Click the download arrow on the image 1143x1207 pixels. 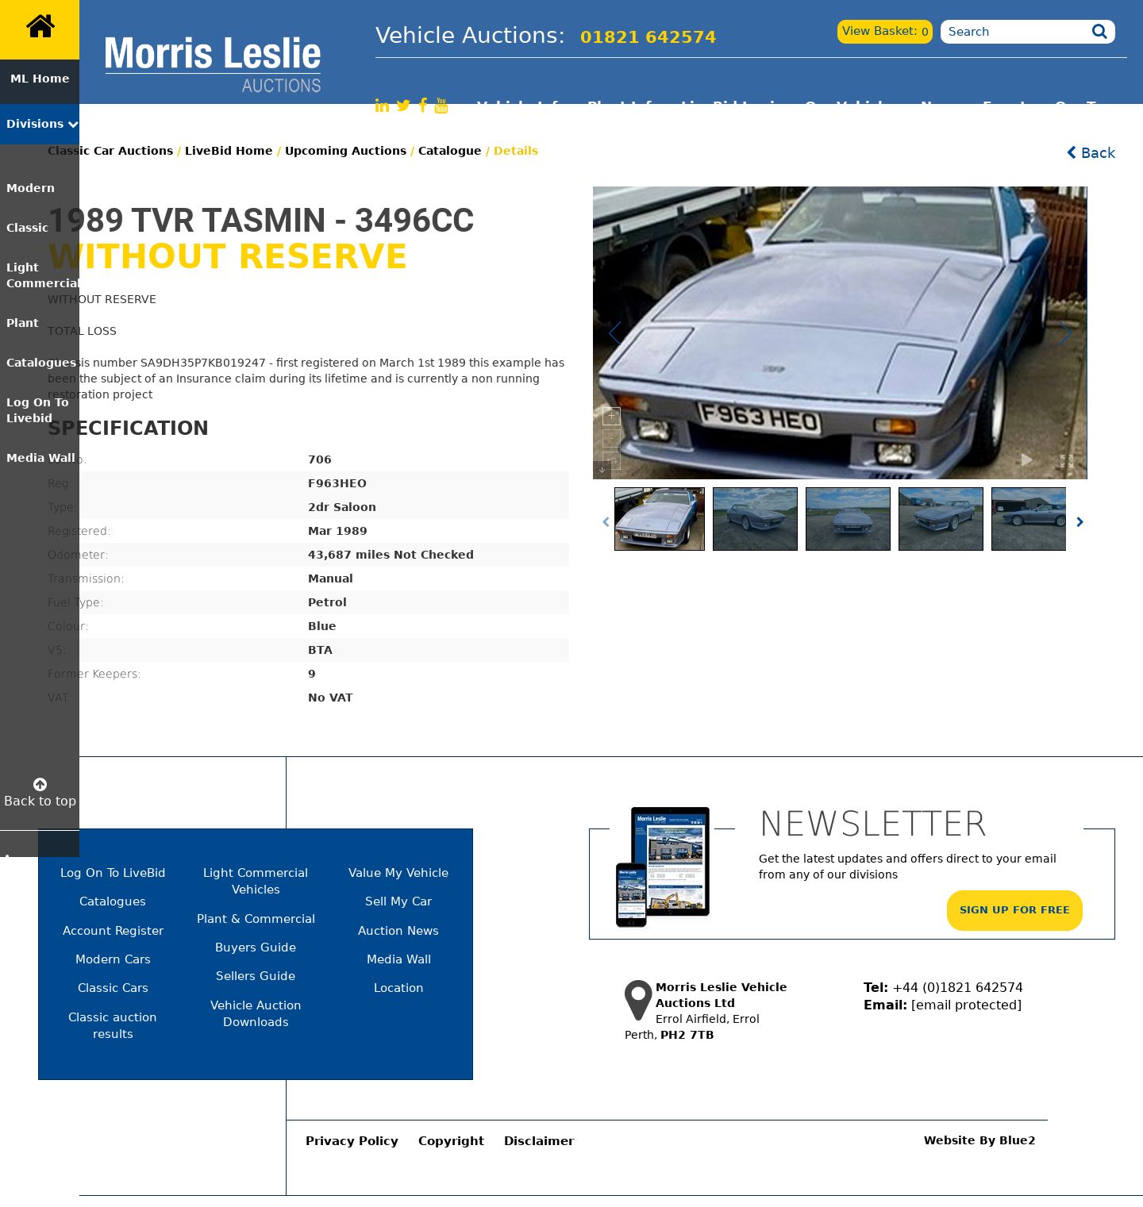click(602, 470)
